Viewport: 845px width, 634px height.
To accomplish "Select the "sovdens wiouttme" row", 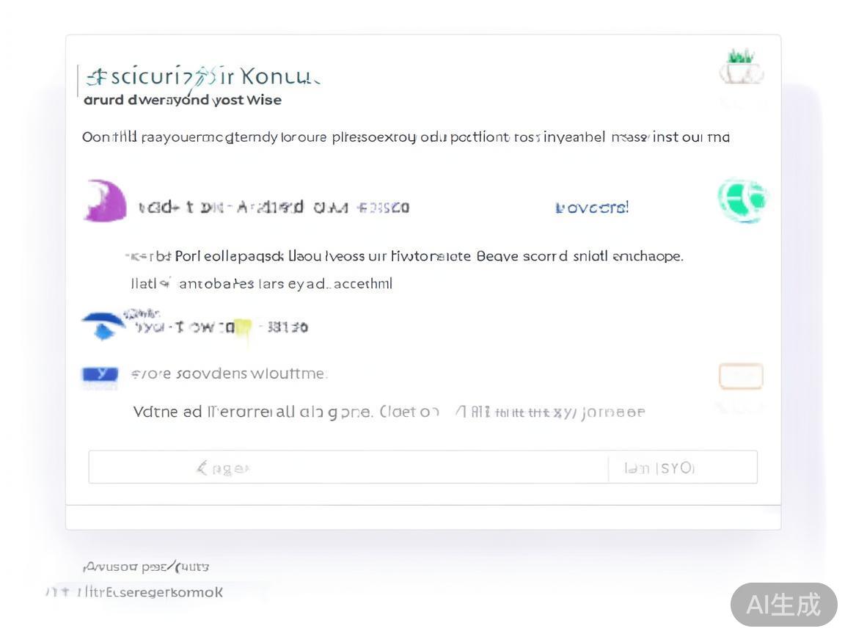I will [228, 374].
